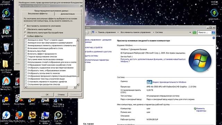Viewport: 222px width, 125px height.
Task: Click the search magnifier icon in System window
Action: click(213, 32)
